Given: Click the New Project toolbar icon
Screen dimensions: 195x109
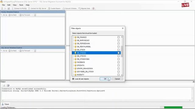Looking at the screenshot, I should 2,8.
